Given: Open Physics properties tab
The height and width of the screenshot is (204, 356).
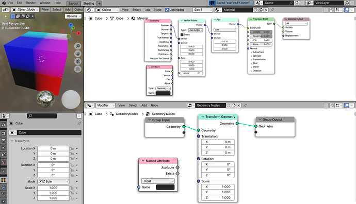Looking at the screenshot, I should [x=4, y=201].
